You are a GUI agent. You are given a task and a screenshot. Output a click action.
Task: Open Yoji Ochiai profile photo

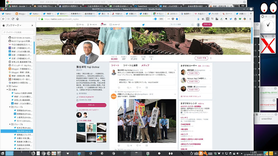[88, 52]
